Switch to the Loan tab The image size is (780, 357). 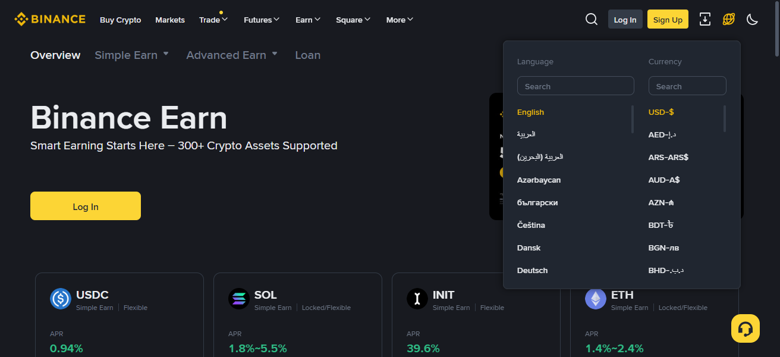[307, 55]
